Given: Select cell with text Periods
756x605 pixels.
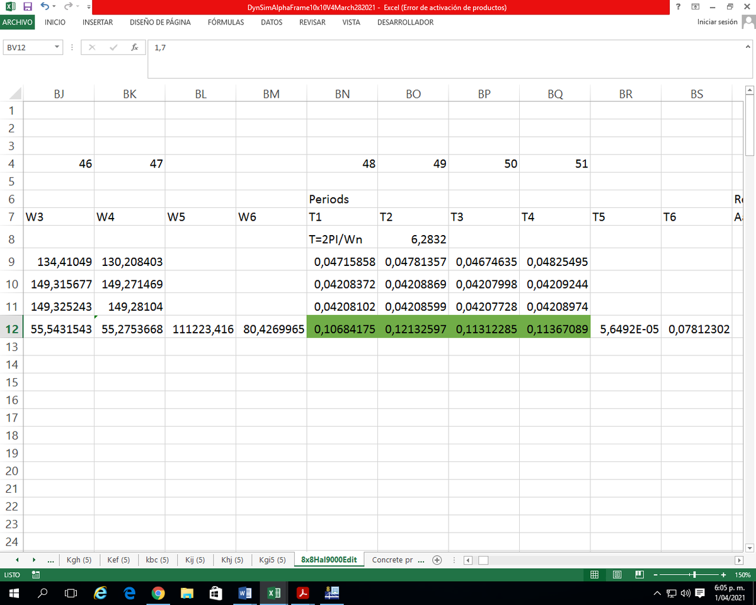Looking at the screenshot, I should [342, 199].
